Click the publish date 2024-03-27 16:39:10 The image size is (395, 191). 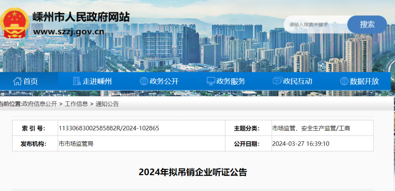tap(301, 144)
